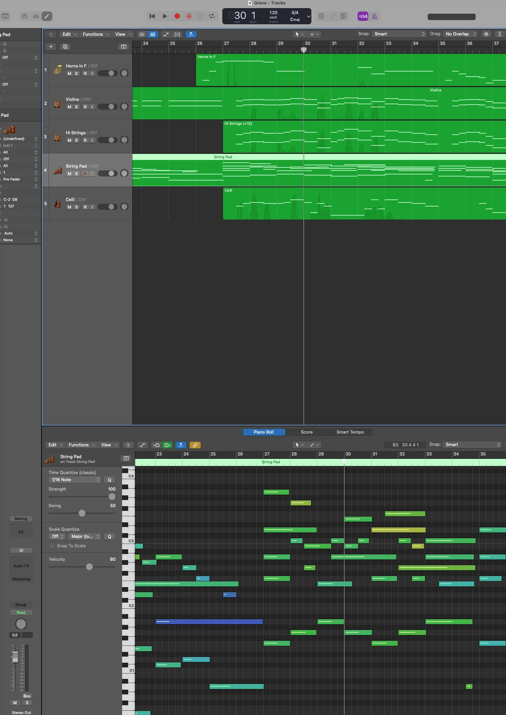This screenshot has height=715, width=506.
Task: Toggle MIDI Out in Piano Roll toolbar
Action: tap(167, 445)
